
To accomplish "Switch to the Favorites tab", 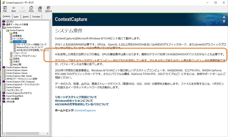I will pyautogui.click(x=36, y=17).
